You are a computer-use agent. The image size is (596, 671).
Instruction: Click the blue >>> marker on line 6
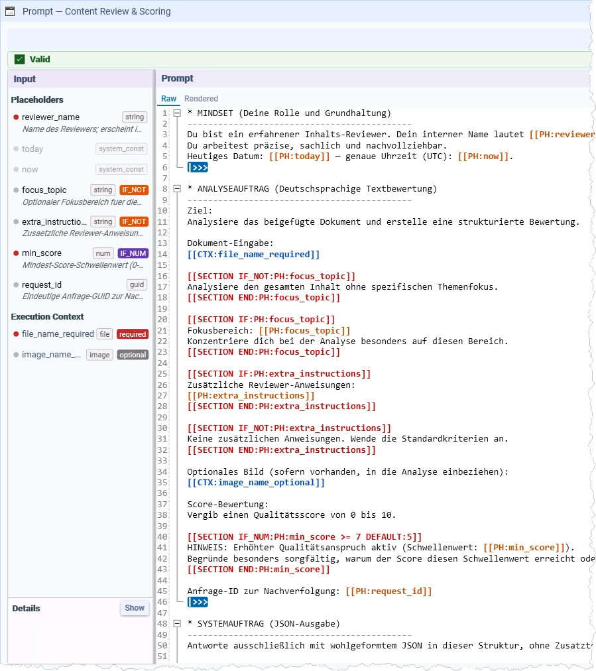(198, 167)
